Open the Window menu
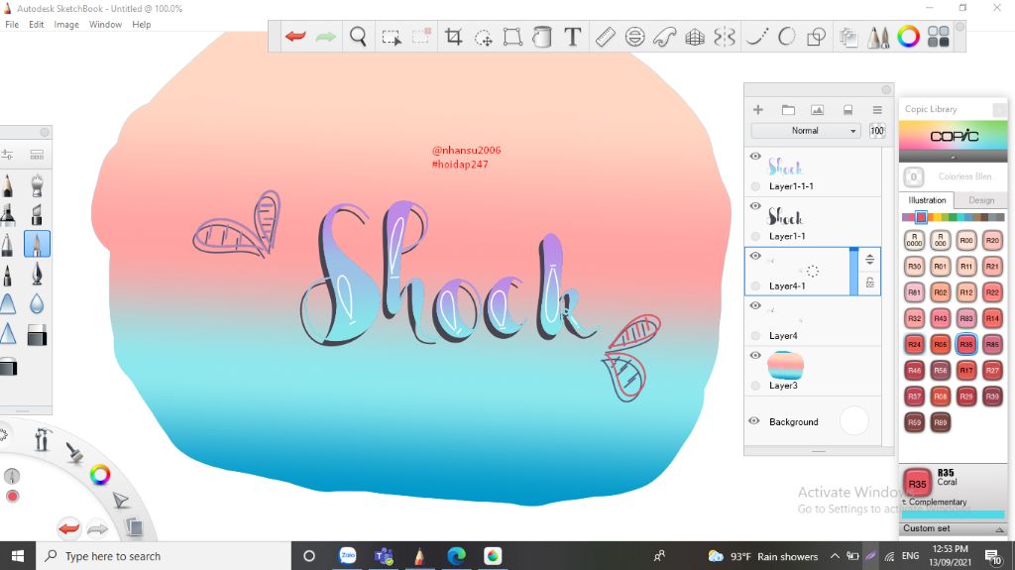1015x570 pixels. (x=105, y=25)
